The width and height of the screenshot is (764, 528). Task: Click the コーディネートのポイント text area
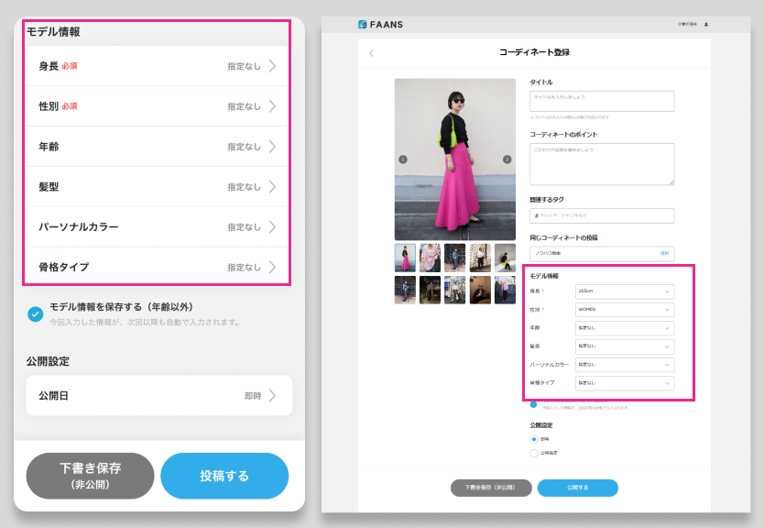pyautogui.click(x=602, y=164)
